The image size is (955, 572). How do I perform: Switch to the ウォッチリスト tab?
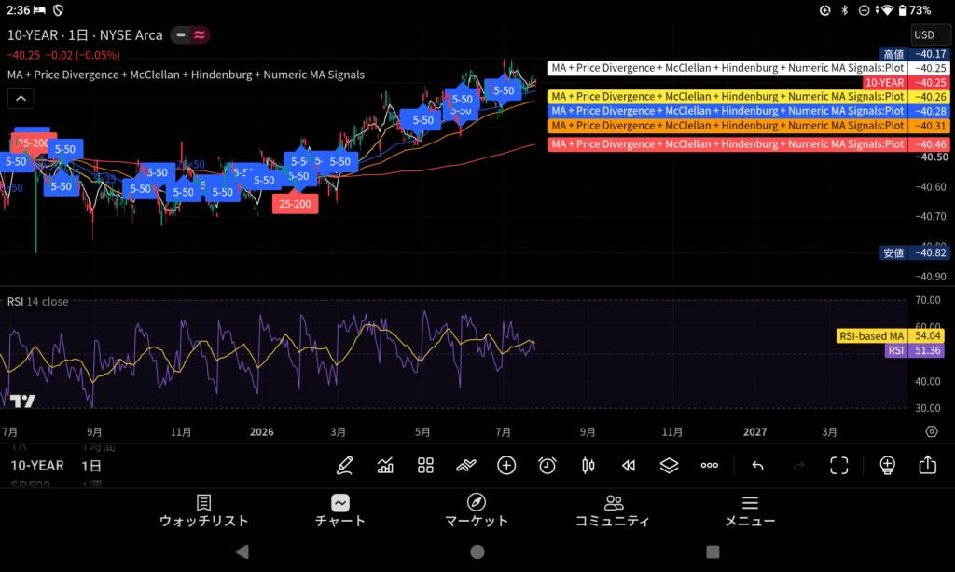tap(203, 511)
